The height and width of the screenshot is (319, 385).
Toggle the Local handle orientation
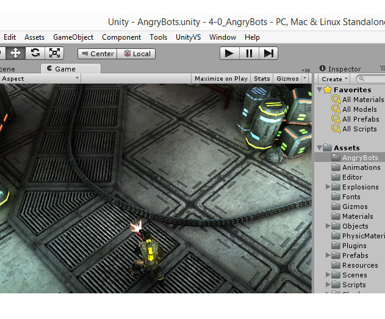pos(136,54)
